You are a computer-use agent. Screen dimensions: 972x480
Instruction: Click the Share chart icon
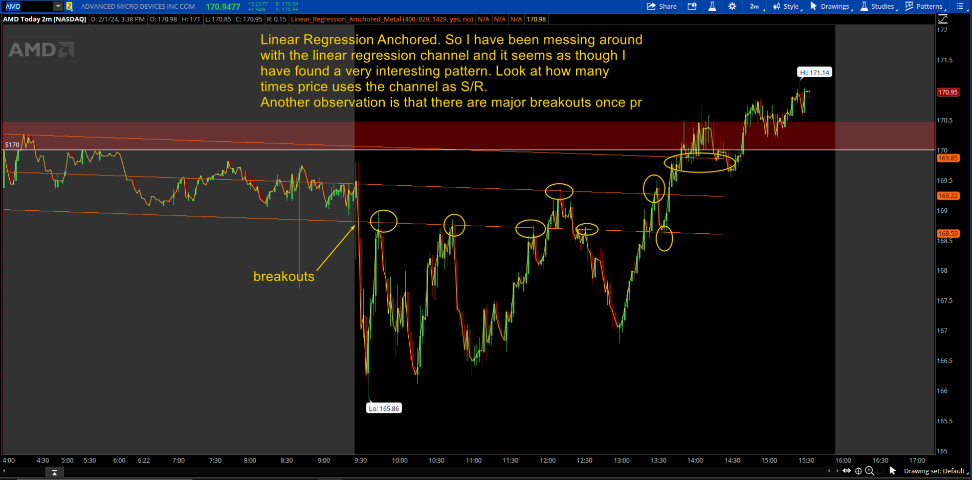coord(661,6)
